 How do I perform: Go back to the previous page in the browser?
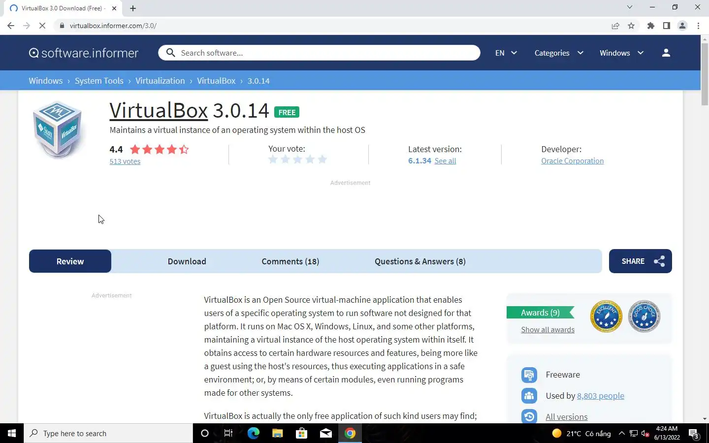[x=11, y=26]
